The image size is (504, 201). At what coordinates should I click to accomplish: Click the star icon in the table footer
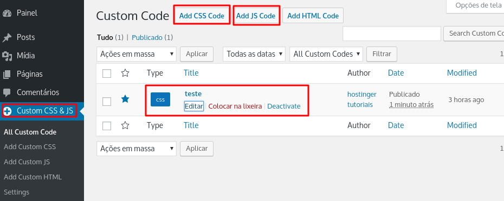125,125
